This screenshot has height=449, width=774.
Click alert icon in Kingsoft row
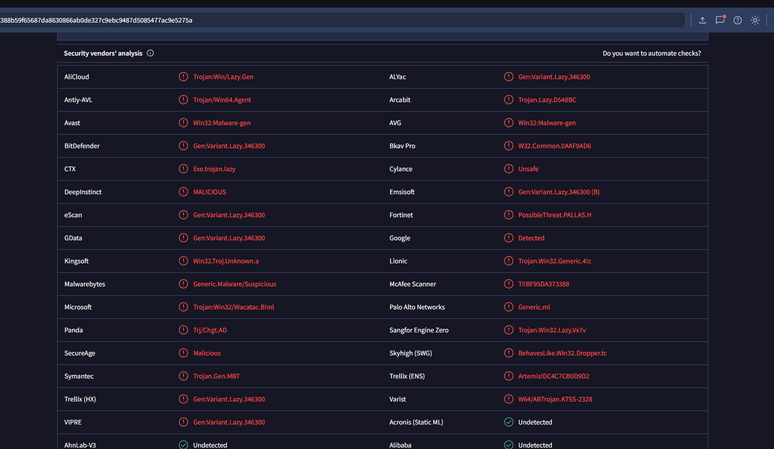183,261
